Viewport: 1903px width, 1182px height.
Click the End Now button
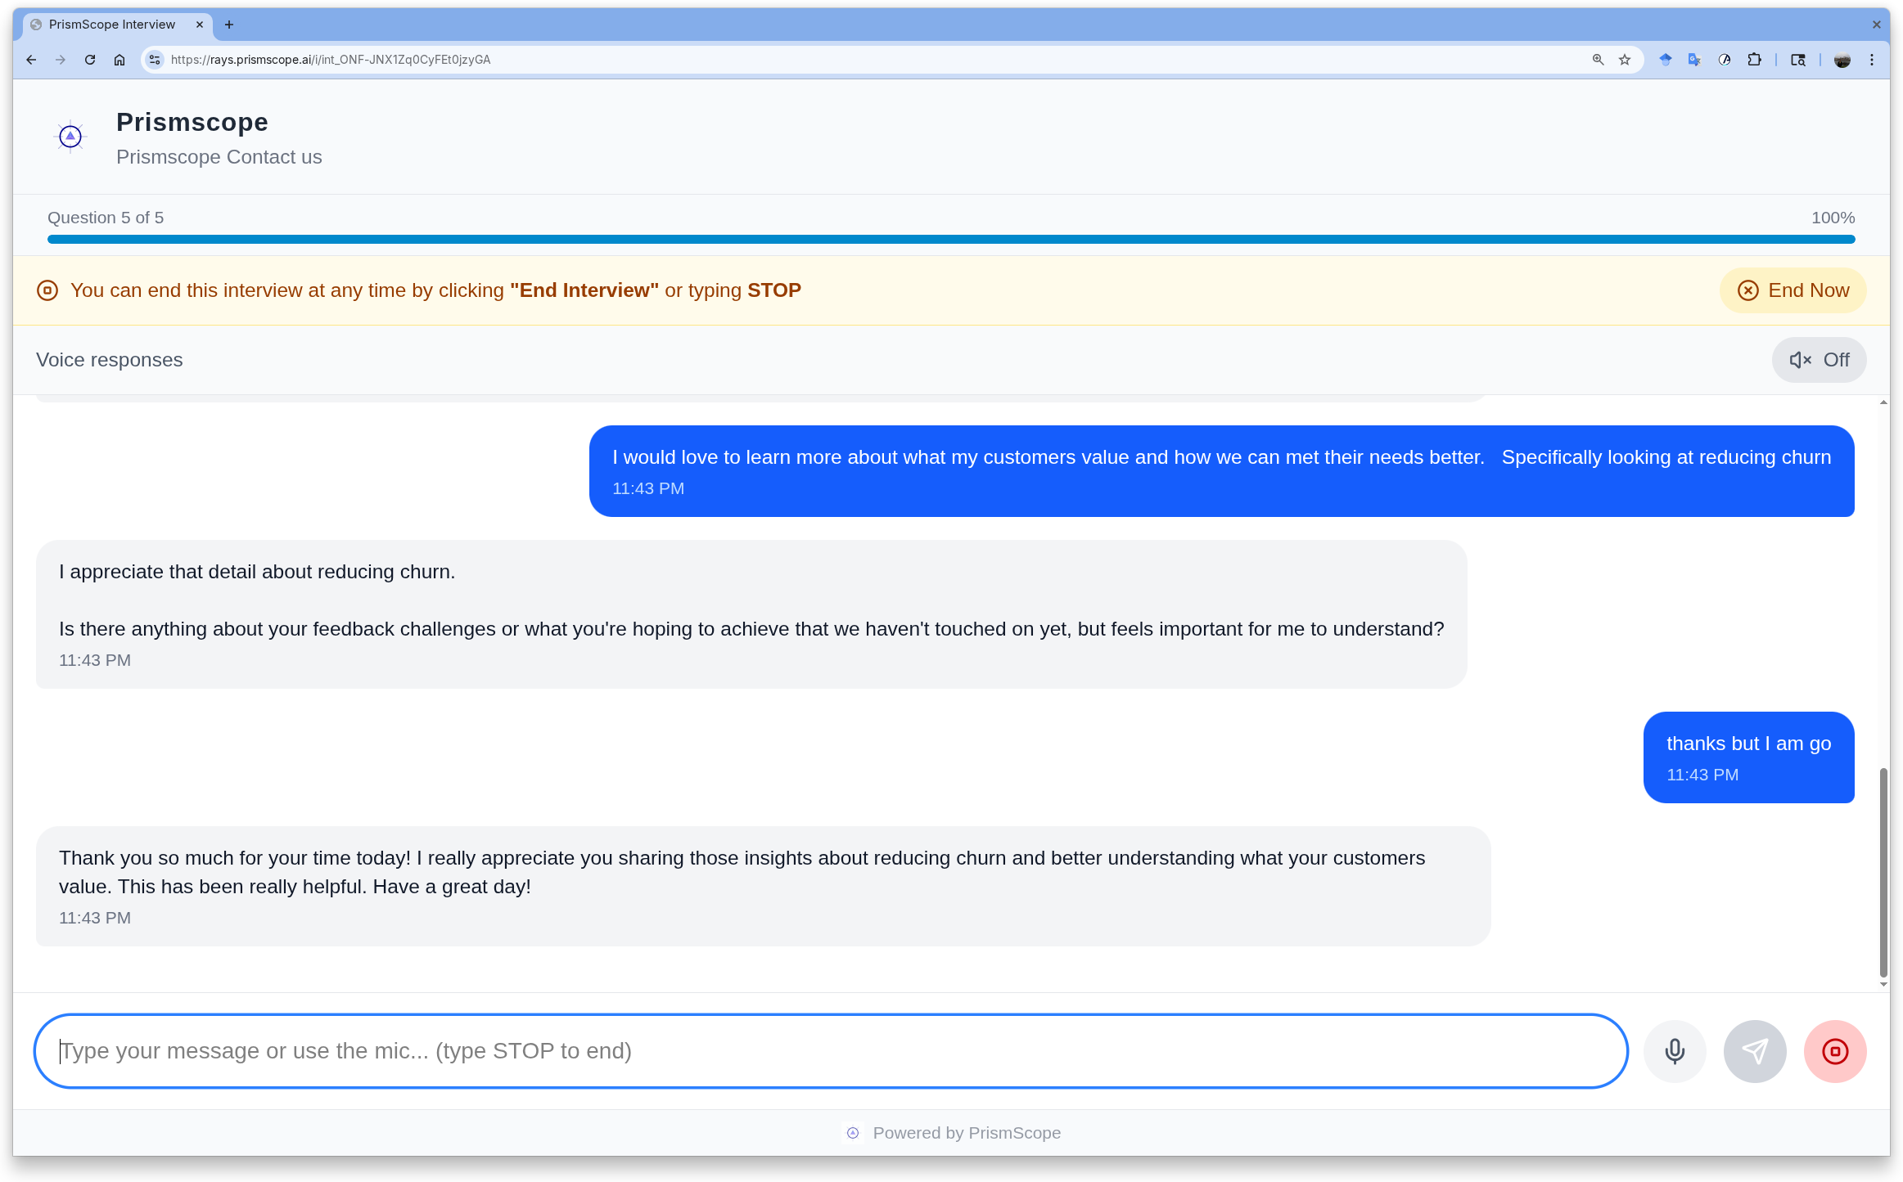click(1793, 290)
